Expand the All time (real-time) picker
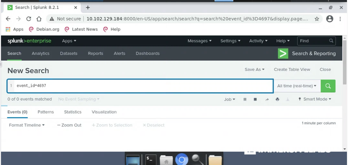 coord(297,86)
